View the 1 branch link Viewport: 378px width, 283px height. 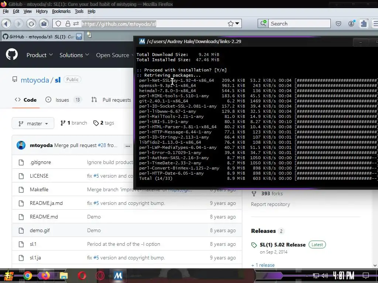(x=73, y=123)
